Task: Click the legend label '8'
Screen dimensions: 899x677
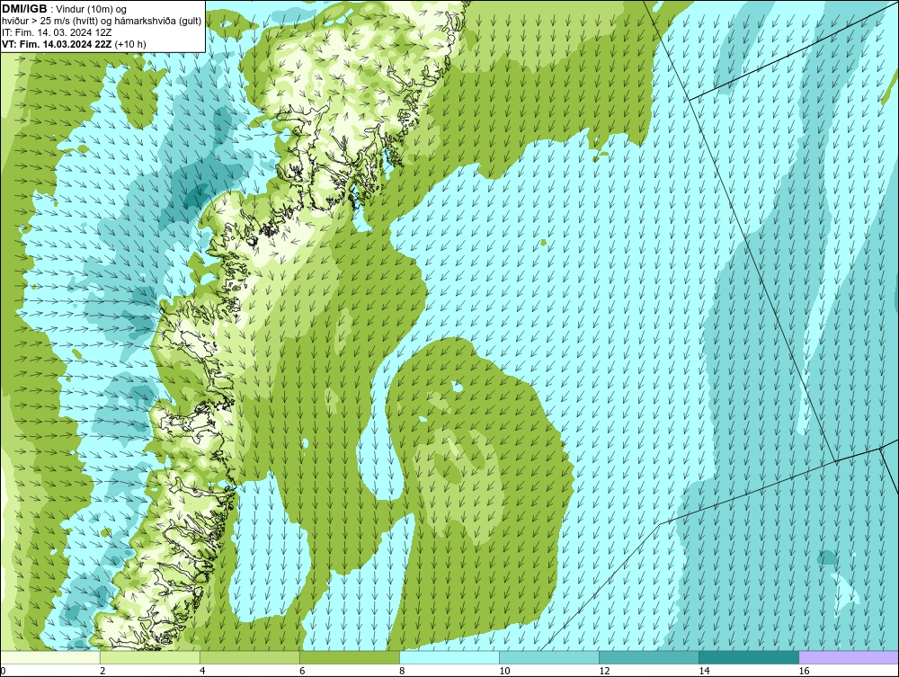Action: (x=402, y=671)
